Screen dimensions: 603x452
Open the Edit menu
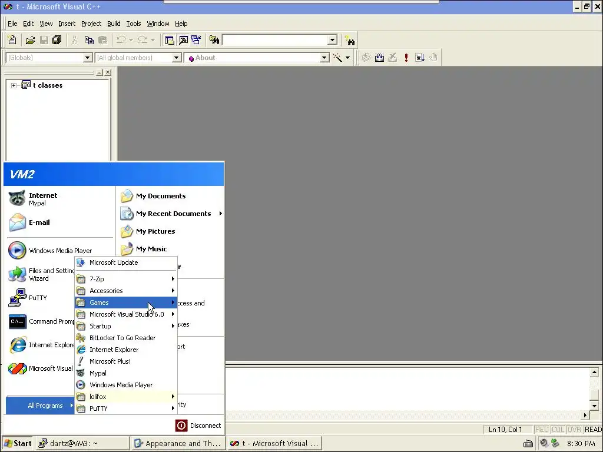tap(28, 24)
